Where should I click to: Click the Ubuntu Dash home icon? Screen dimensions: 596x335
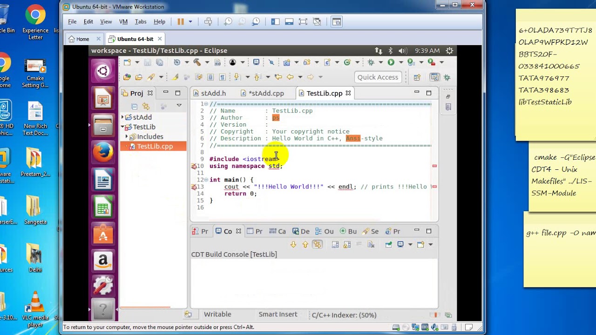103,71
